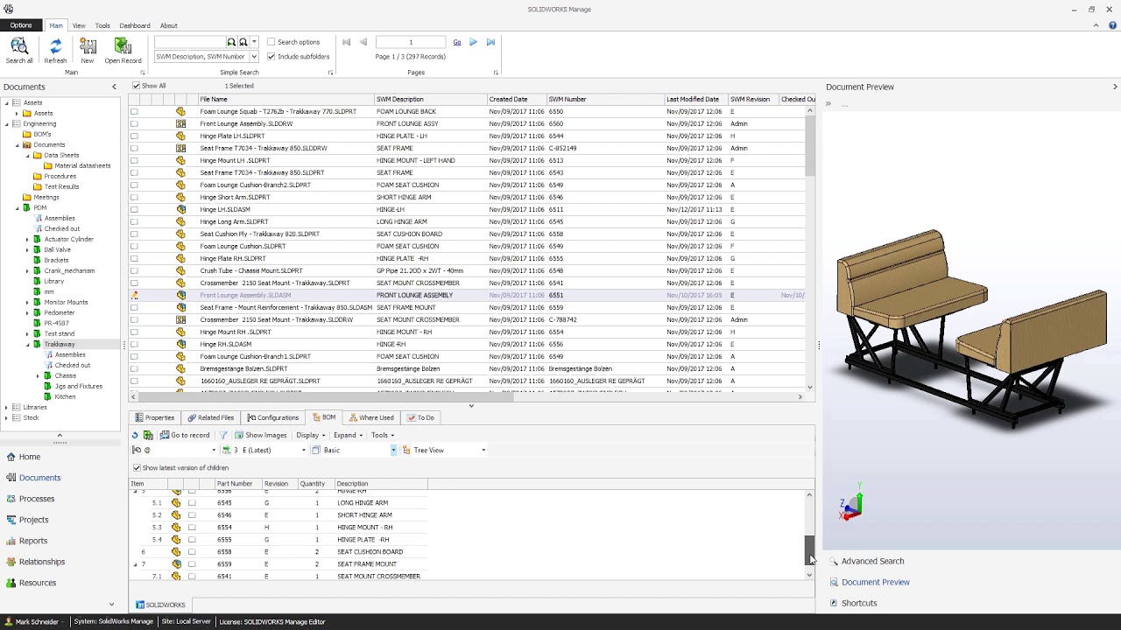The height and width of the screenshot is (630, 1121).
Task: Collapse the Documents panel with arrow
Action: click(x=114, y=87)
